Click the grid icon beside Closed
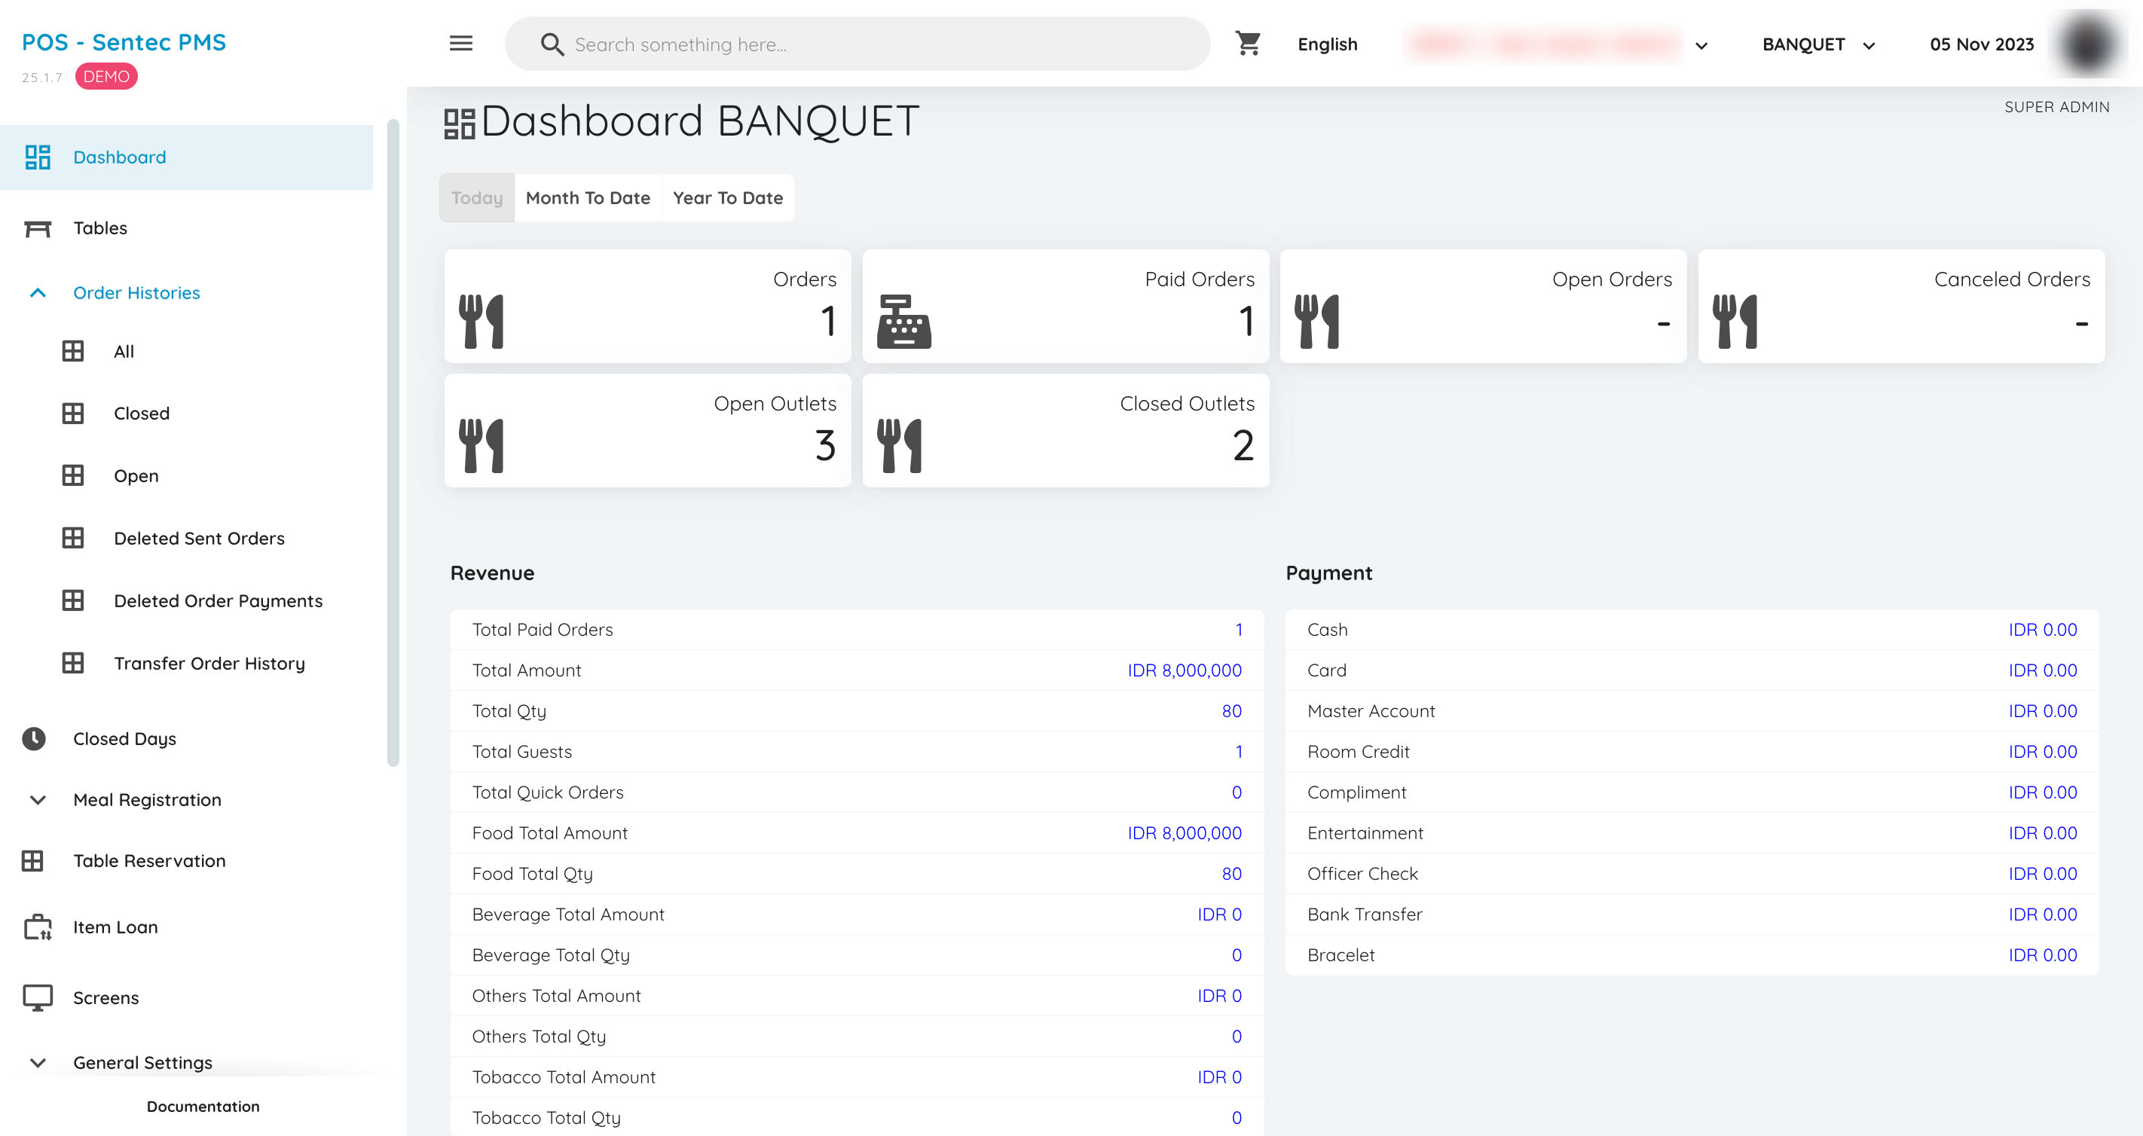Screen dimensions: 2143x1136 (73, 414)
